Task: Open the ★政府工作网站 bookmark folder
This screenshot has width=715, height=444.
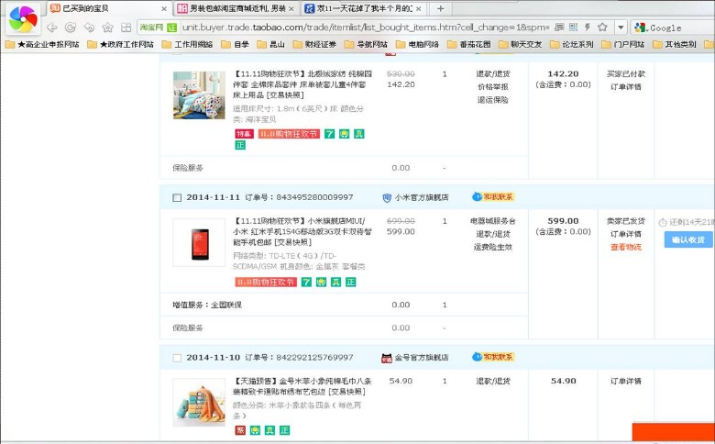Action: tap(121, 44)
